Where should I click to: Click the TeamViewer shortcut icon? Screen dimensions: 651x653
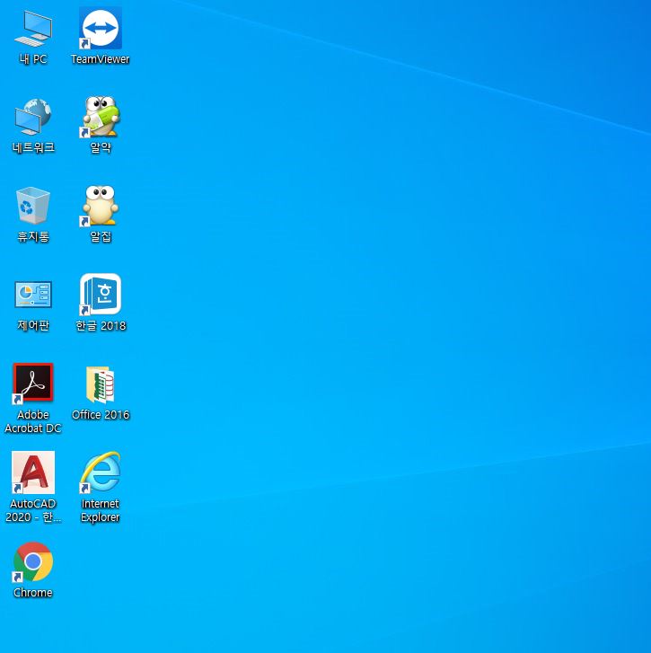101,28
